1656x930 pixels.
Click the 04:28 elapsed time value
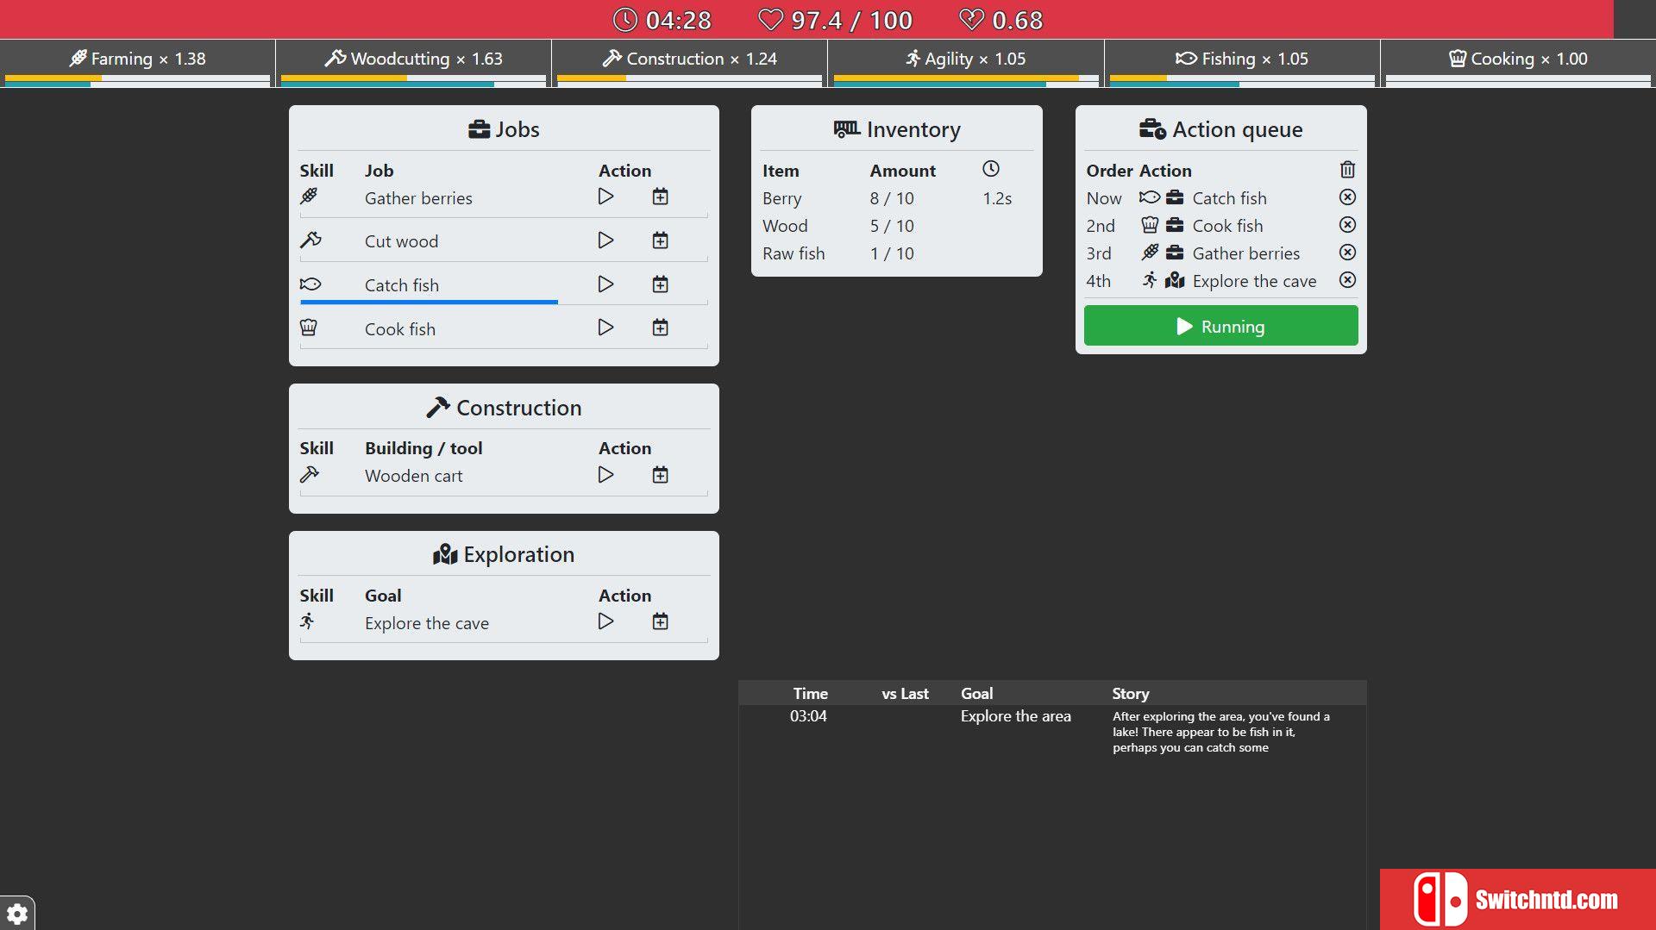pos(678,20)
